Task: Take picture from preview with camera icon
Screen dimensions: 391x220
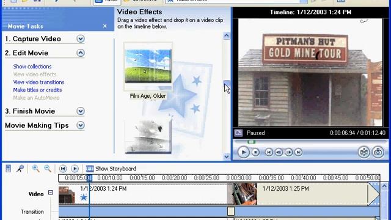Action: (378, 152)
